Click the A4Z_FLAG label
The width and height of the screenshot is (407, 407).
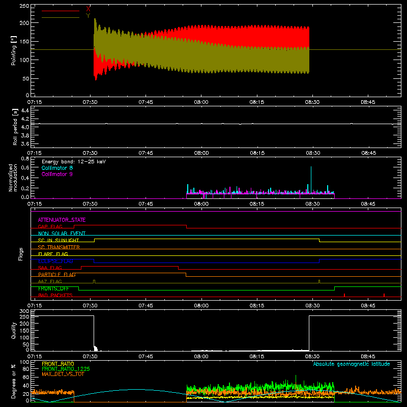tap(50, 281)
